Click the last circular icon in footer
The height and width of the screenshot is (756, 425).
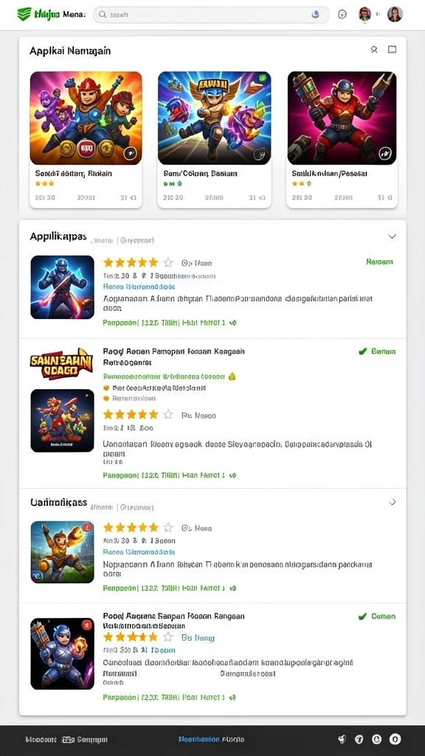395,739
